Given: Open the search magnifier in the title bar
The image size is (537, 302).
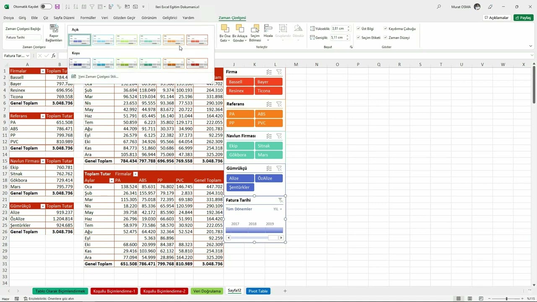Looking at the screenshot, I should pyautogui.click(x=439, y=7).
